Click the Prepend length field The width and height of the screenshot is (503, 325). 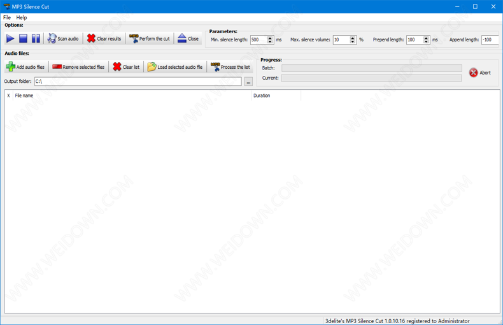pyautogui.click(x=414, y=40)
